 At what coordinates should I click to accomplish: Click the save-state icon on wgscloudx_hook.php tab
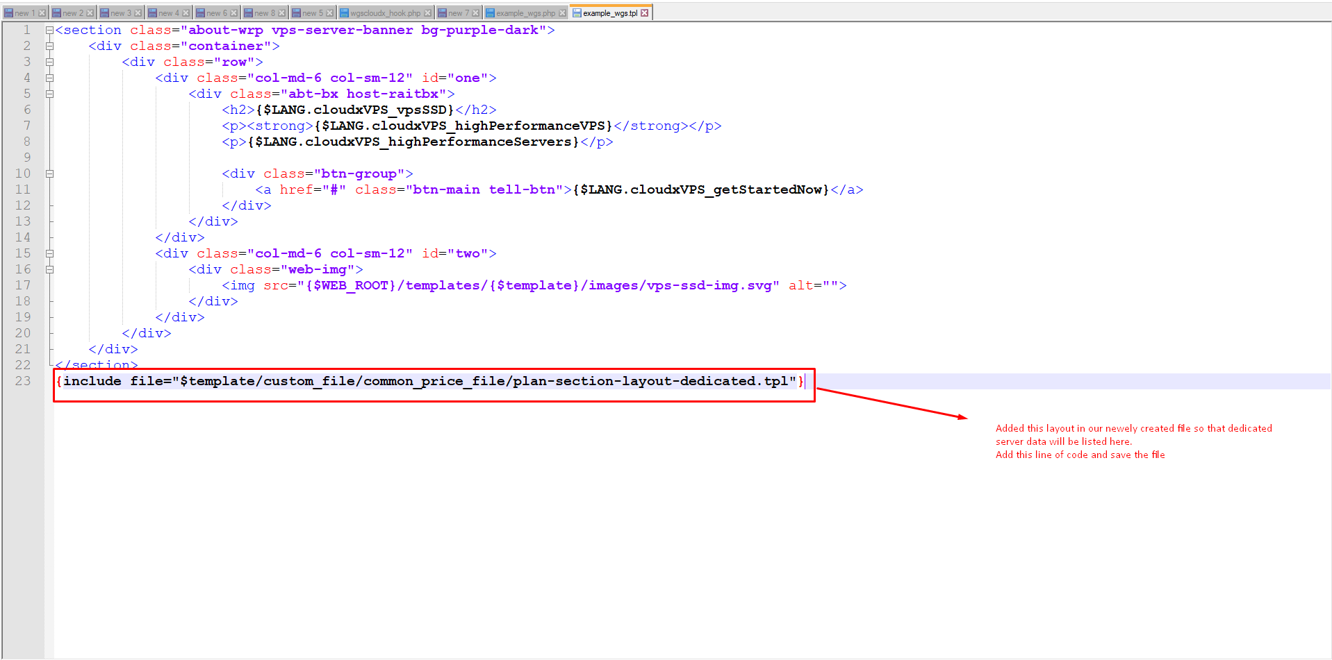[x=344, y=13]
